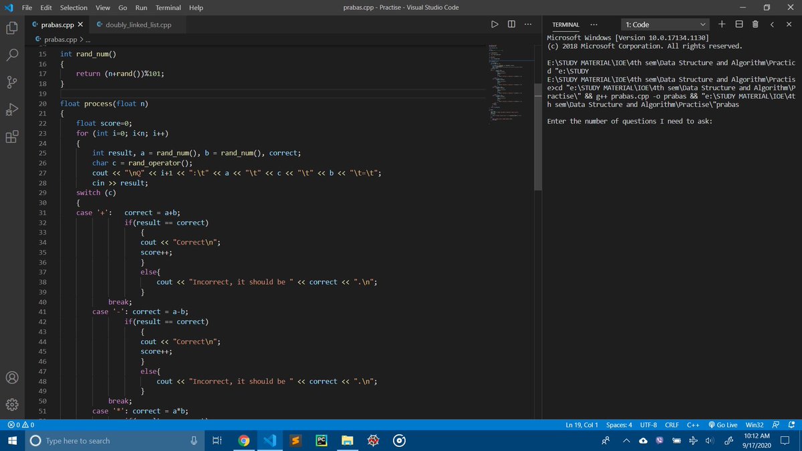Close the terminal panel
Viewport: 802px width, 451px height.
click(x=789, y=25)
